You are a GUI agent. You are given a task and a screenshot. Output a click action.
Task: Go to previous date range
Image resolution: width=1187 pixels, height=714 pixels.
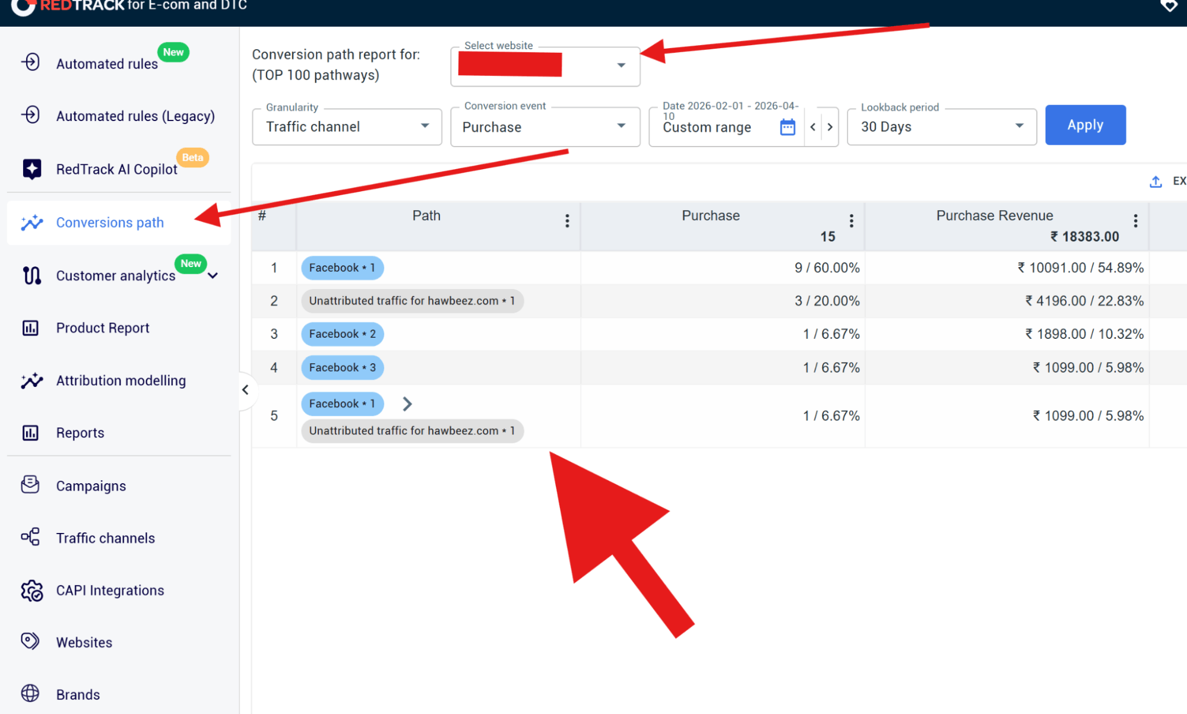[x=813, y=127]
